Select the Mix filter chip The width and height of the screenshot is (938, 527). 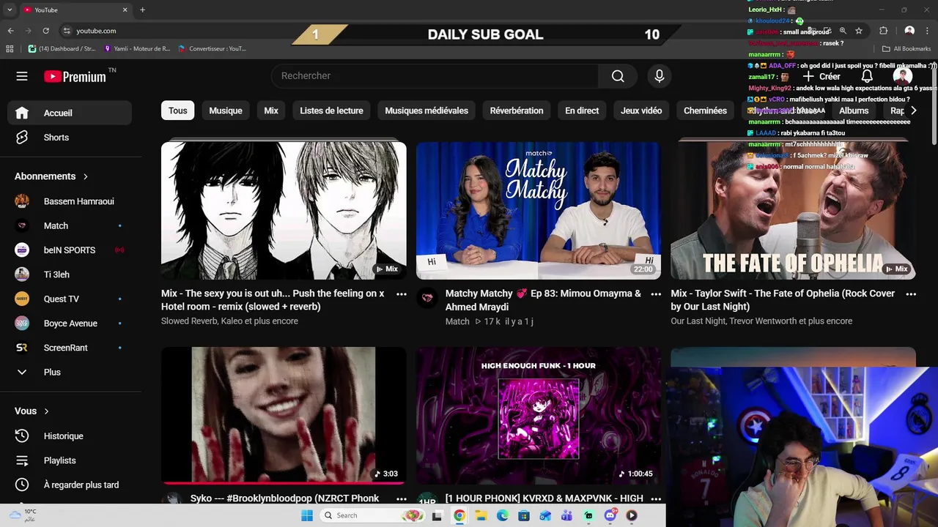(271, 111)
